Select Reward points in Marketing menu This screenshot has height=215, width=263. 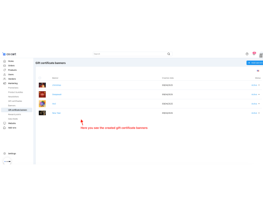pos(14,115)
